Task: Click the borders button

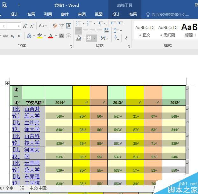Action: [x=89, y=38]
